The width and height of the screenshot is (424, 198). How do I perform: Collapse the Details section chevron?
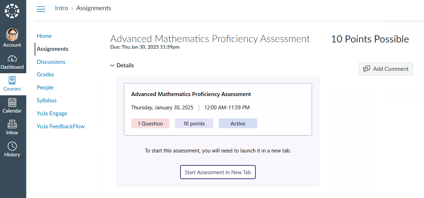(x=112, y=66)
